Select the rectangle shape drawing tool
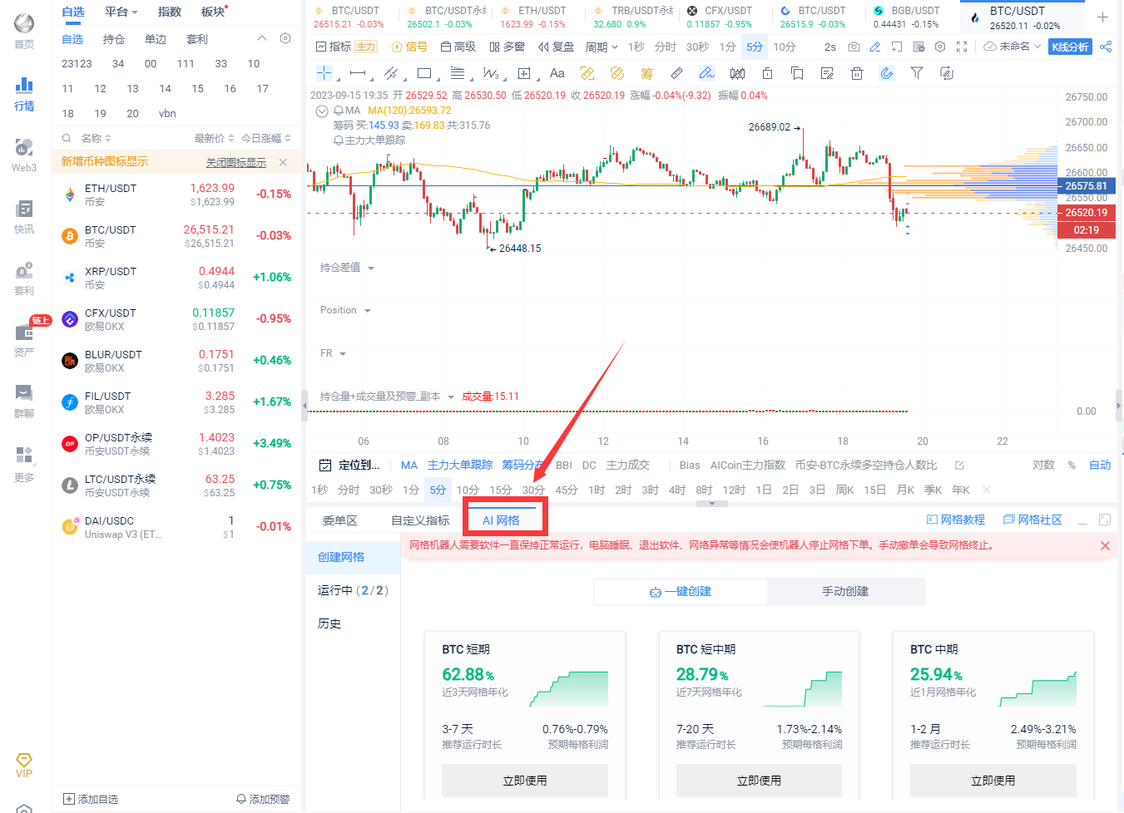 (424, 73)
